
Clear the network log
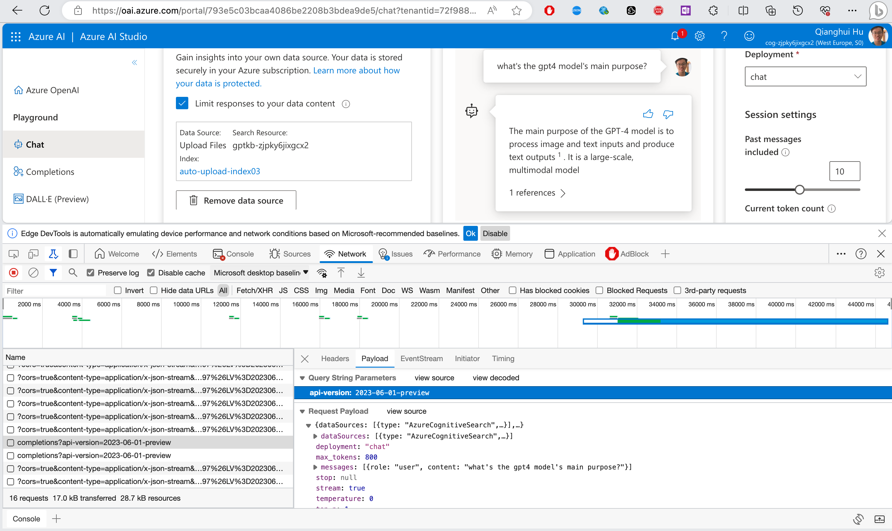click(33, 273)
